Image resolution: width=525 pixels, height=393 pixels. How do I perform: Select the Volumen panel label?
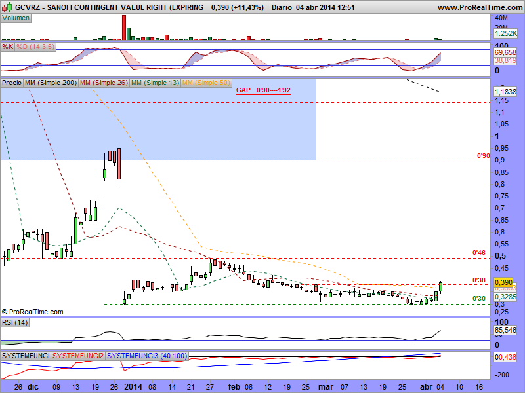pos(16,18)
